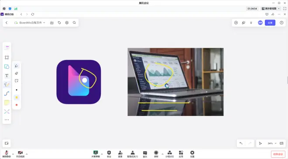Select the yellow pen color swatch
Image resolution: width=288 pixels, height=159 pixels.
pyautogui.click(x=17, y=97)
